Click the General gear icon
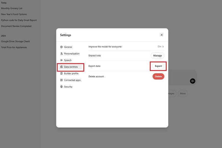Screen dimensions: 222x148 (61, 47)
